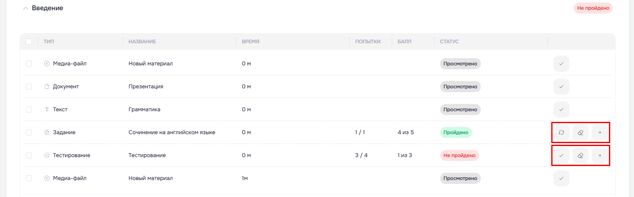Click the arrow icon in the Задание row

coord(600,132)
